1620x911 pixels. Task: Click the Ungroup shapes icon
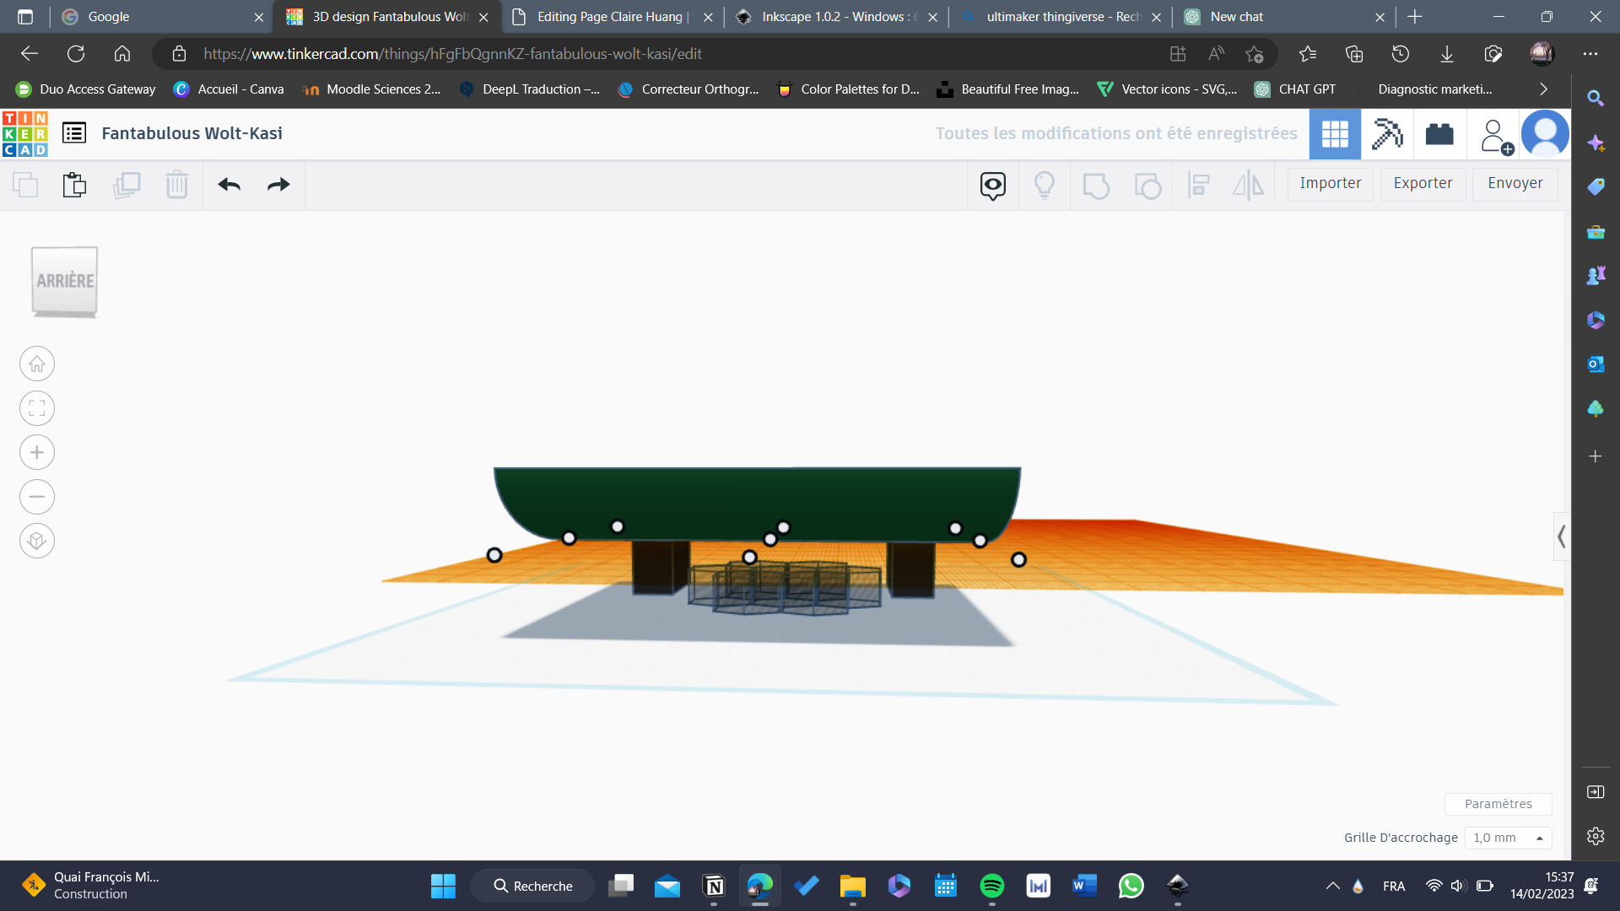coord(1147,186)
